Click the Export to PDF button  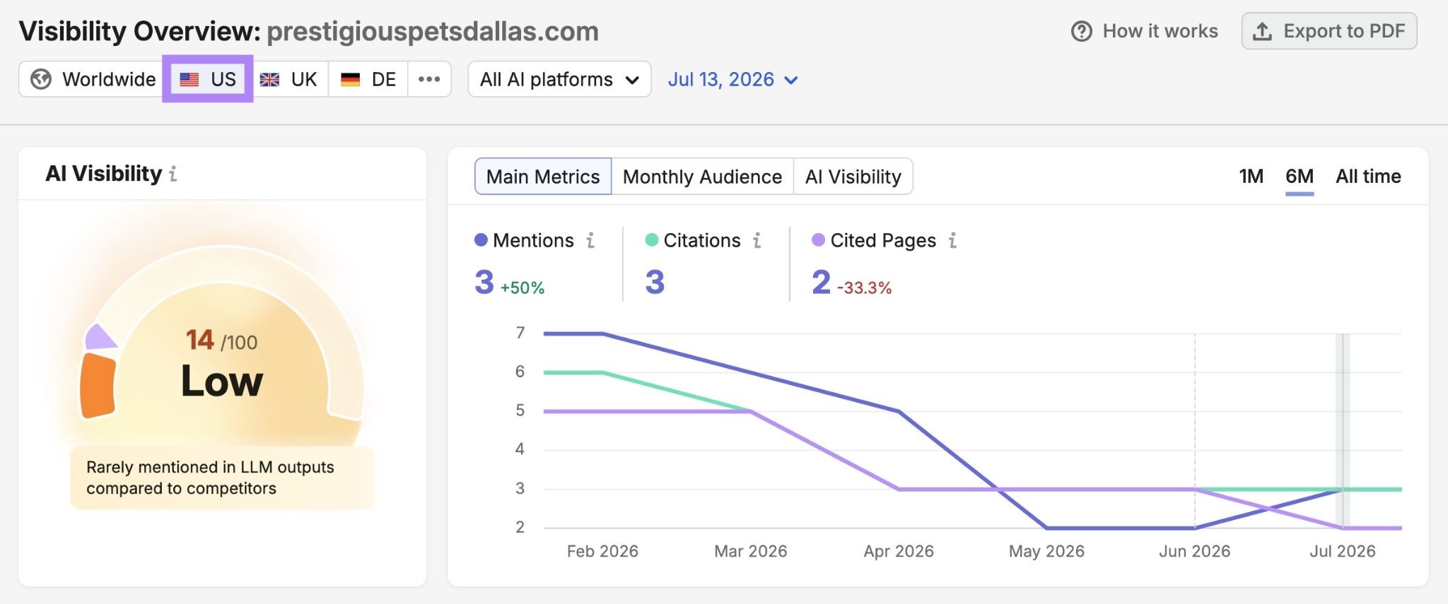pyautogui.click(x=1329, y=31)
